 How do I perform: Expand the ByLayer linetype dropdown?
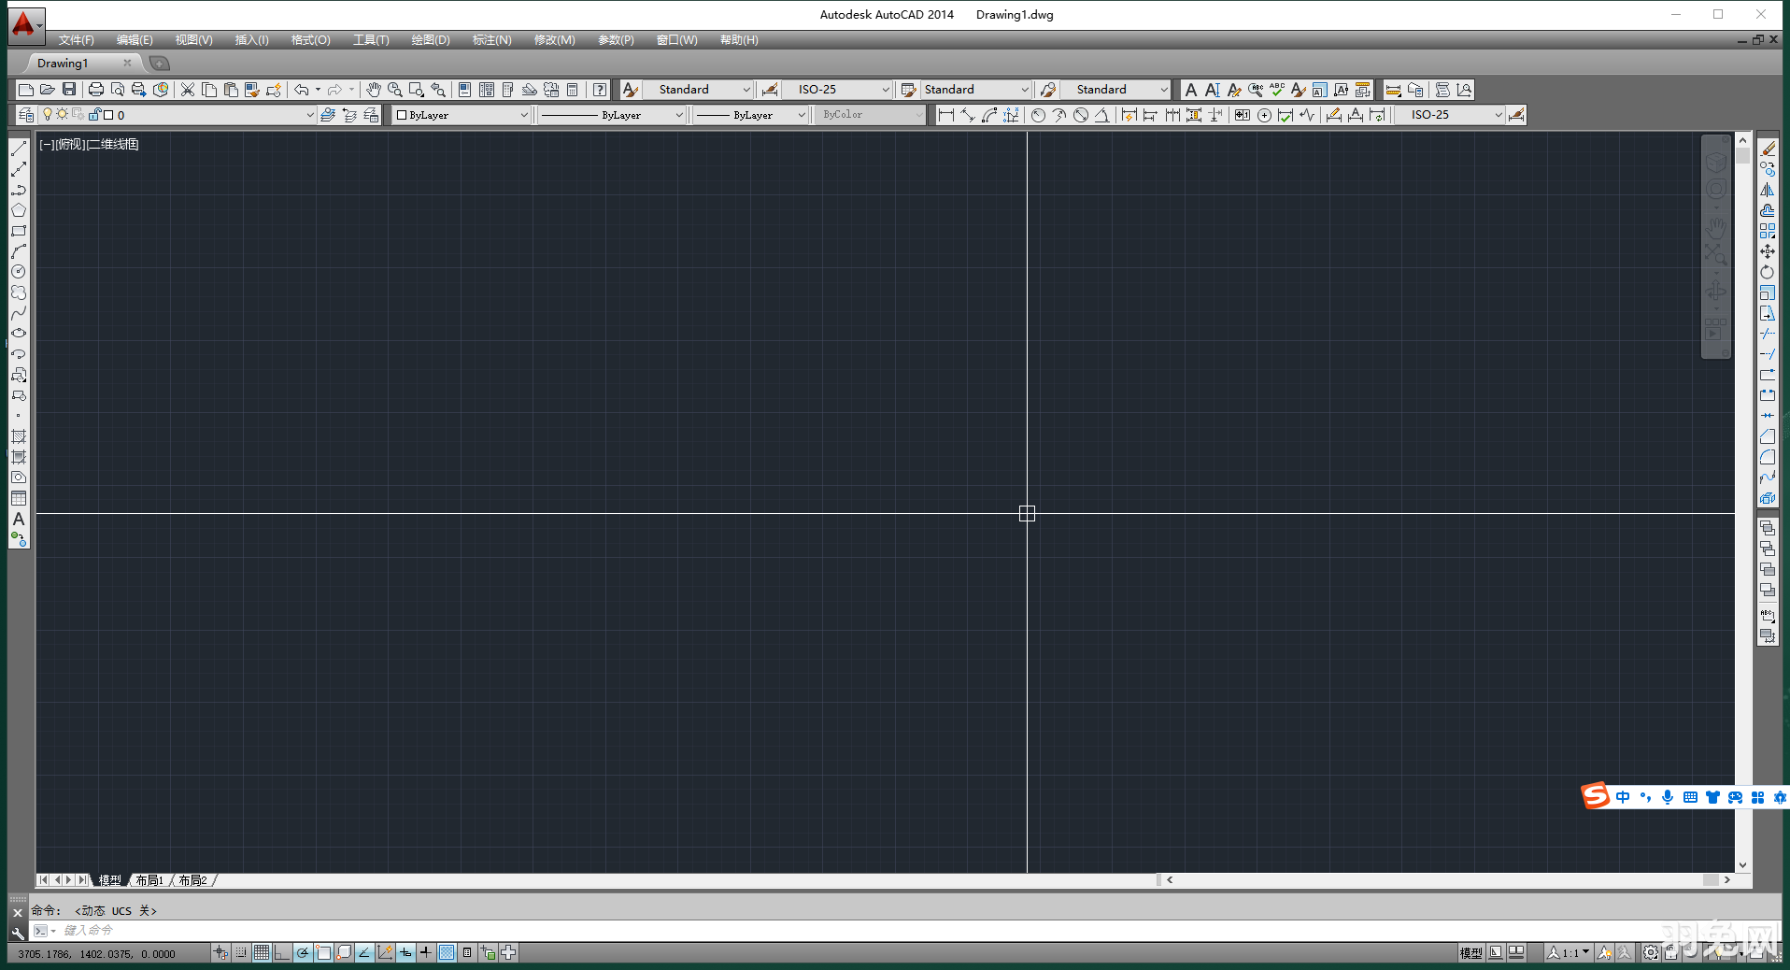click(x=679, y=114)
